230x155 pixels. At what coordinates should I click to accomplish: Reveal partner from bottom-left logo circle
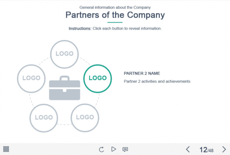pyautogui.click(x=44, y=117)
